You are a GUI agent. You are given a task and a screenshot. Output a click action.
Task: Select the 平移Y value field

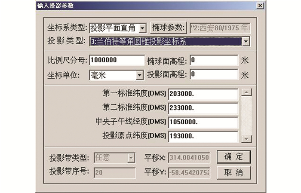click(x=189, y=172)
